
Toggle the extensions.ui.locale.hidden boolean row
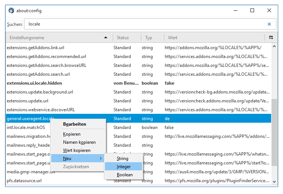tap(34, 83)
